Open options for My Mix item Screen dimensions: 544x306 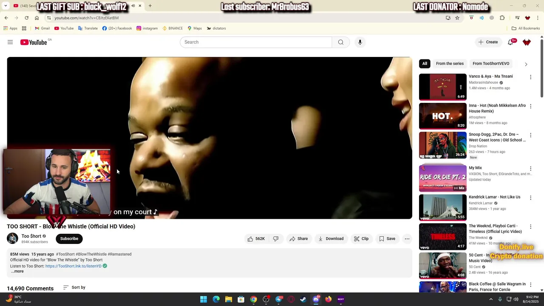coord(530,169)
